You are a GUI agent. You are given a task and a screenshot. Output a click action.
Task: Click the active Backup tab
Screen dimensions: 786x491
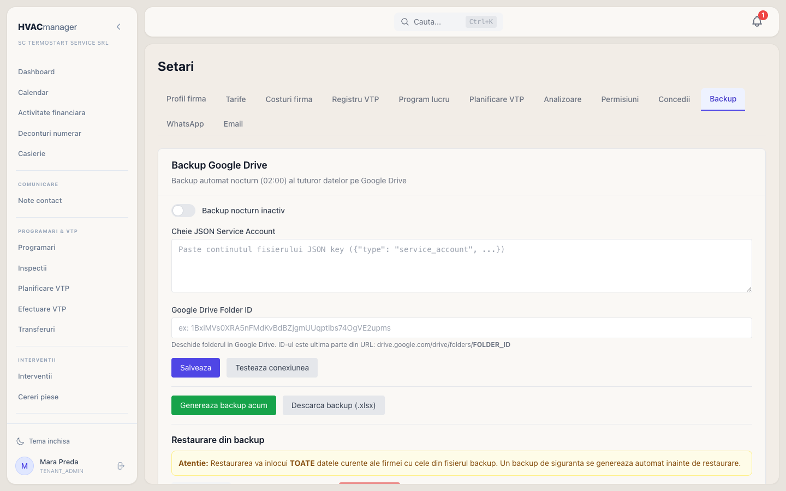pos(723,99)
